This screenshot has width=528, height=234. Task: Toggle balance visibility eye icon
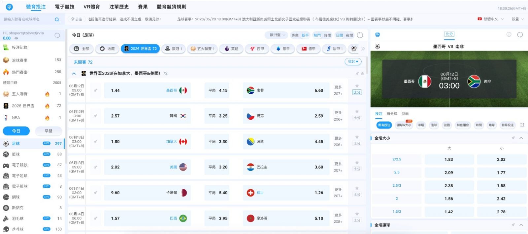click(x=16, y=38)
